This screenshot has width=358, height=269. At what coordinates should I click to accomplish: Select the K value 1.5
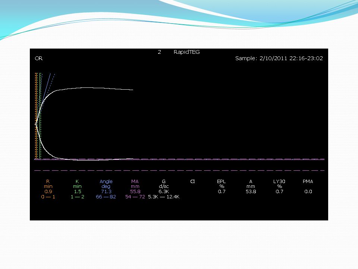click(78, 191)
